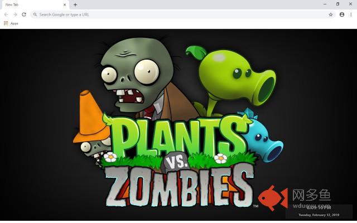Click the Tuesday, February 12, 2019 date text

pyautogui.click(x=319, y=215)
